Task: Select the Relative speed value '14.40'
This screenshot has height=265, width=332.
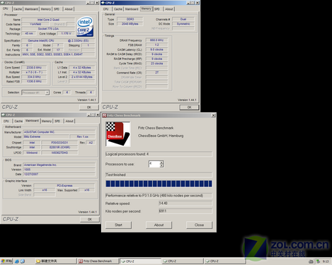Action: coord(185,204)
